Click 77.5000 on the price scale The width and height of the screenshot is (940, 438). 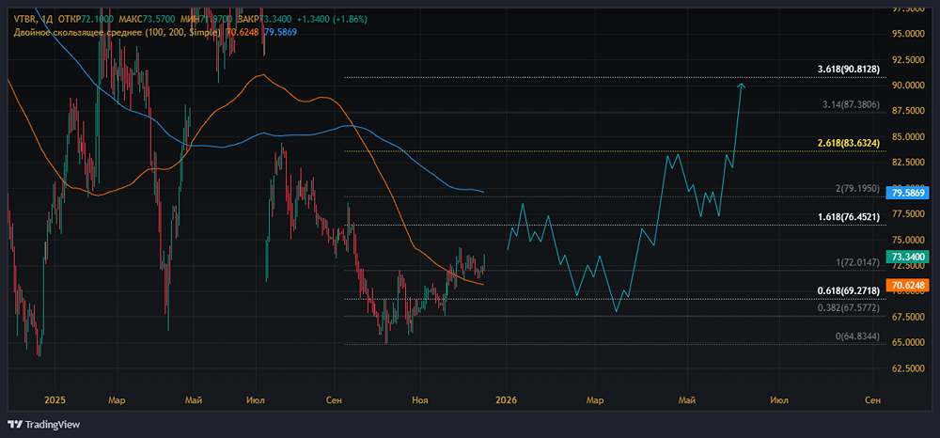coord(909,214)
